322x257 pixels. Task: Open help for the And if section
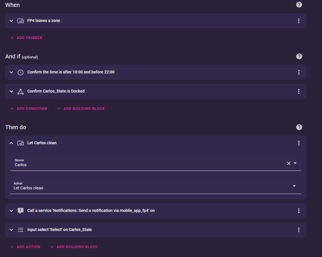299,56
